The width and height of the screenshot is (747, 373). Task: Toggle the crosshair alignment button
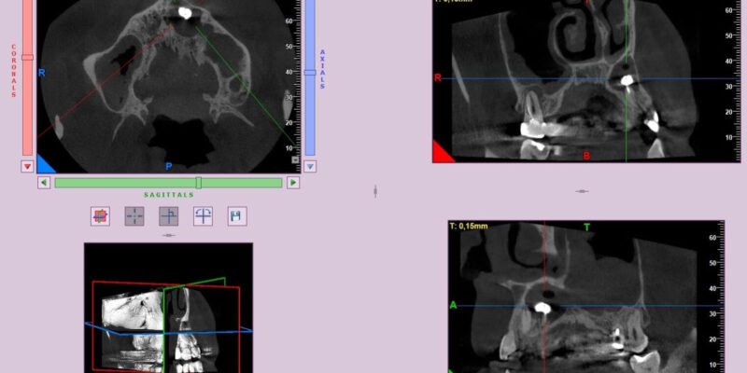point(169,216)
